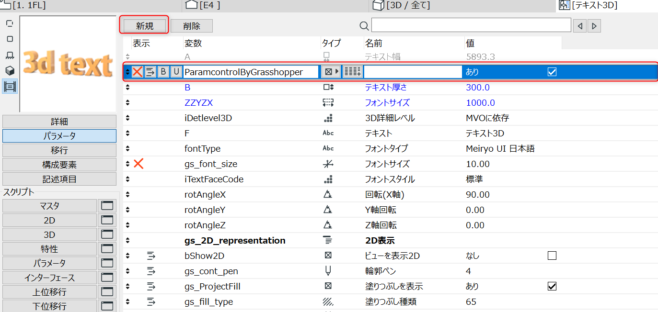Image resolution: width=658 pixels, height=312 pixels.
Task: Click the red X hide flag on ParamcontrolByGrasshopper row
Action: tap(138, 72)
